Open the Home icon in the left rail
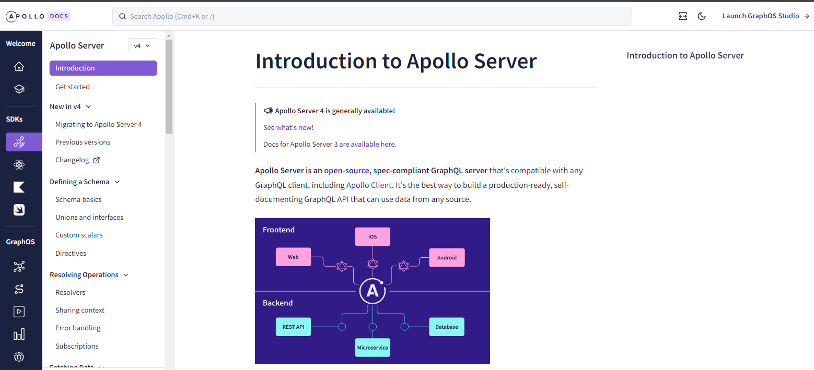Image resolution: width=814 pixels, height=370 pixels. pyautogui.click(x=19, y=66)
